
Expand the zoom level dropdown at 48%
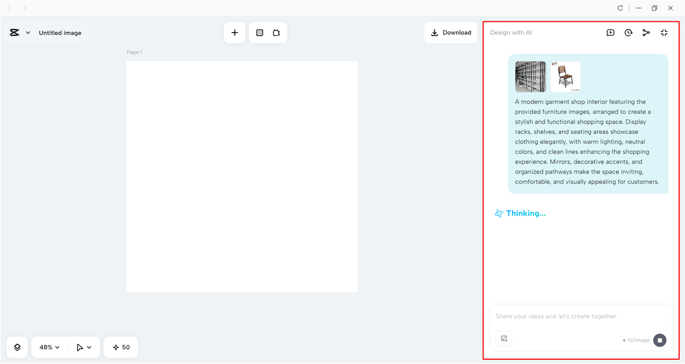click(48, 347)
